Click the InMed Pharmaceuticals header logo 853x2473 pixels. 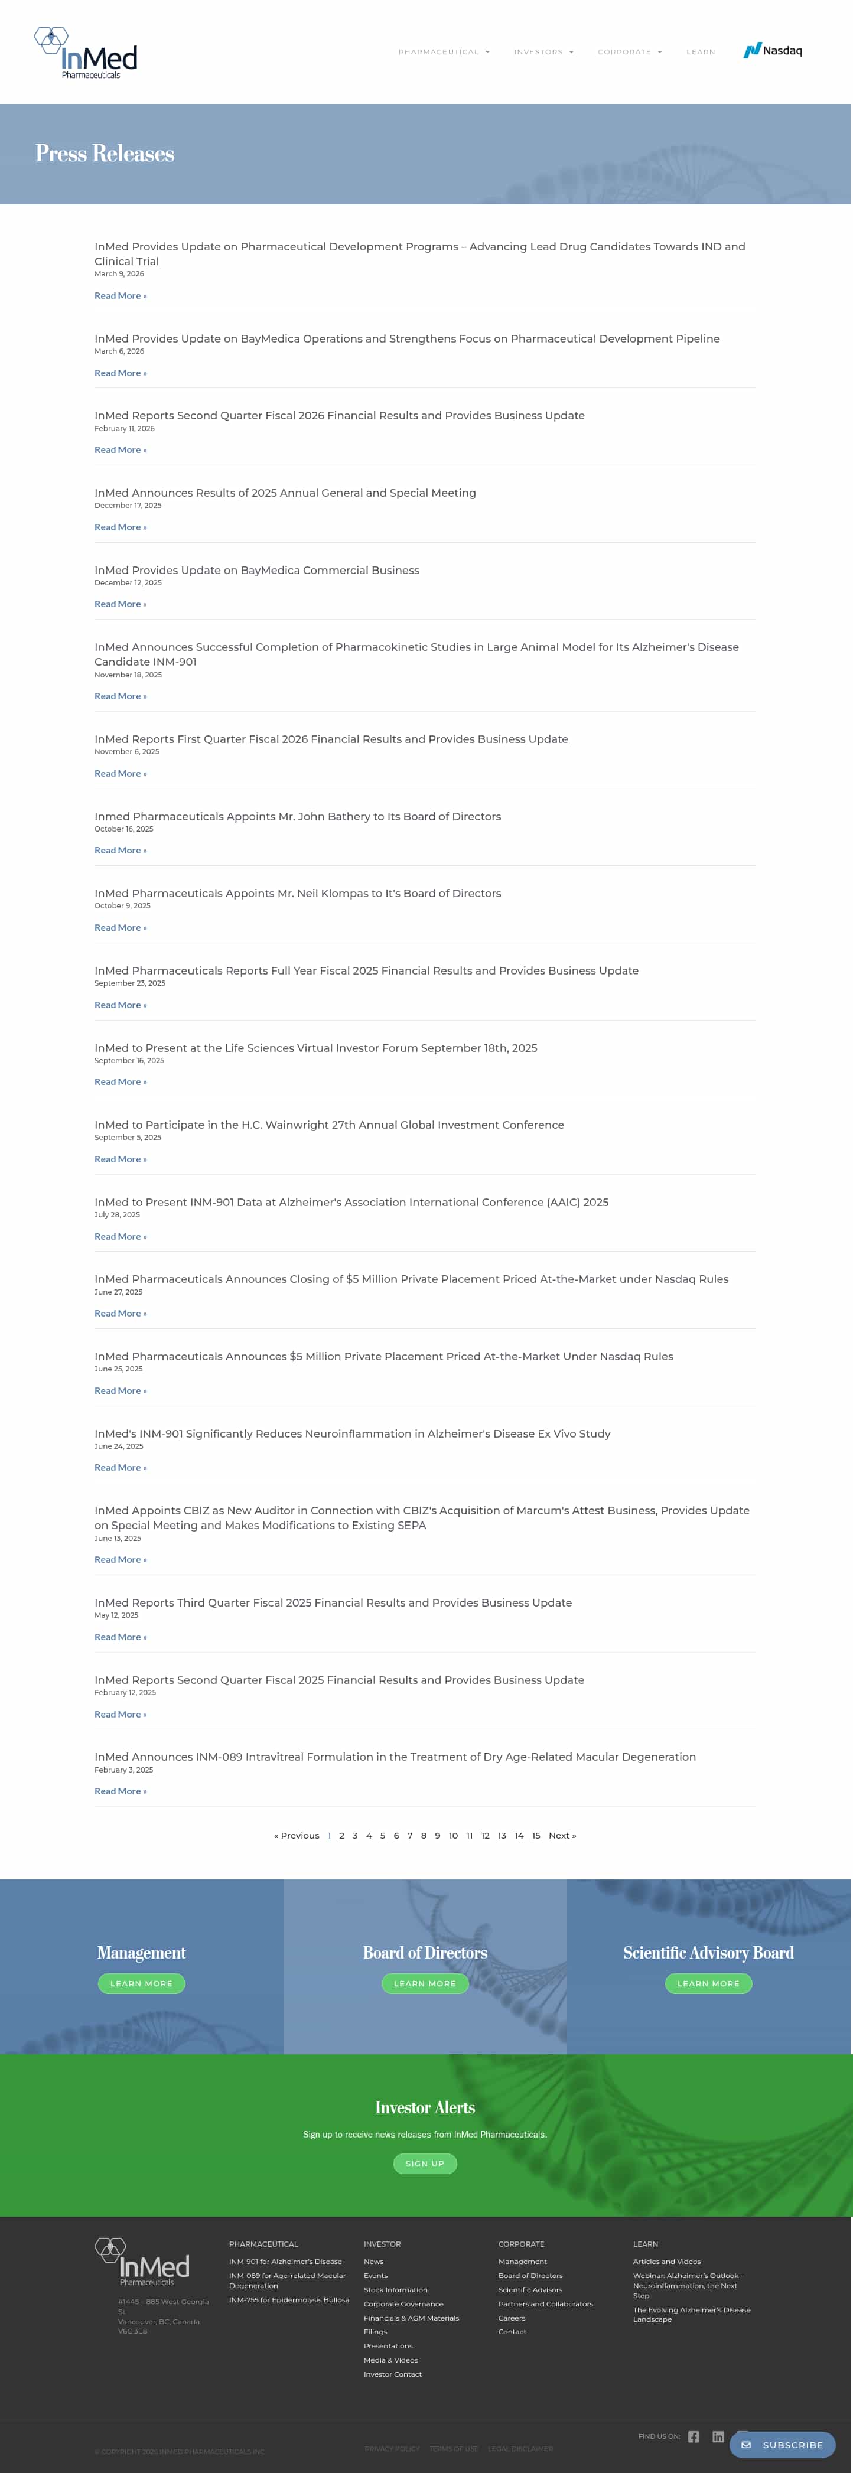pos(86,53)
